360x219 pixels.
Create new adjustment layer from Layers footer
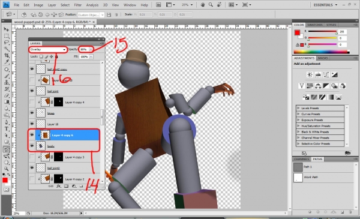(x=74, y=186)
